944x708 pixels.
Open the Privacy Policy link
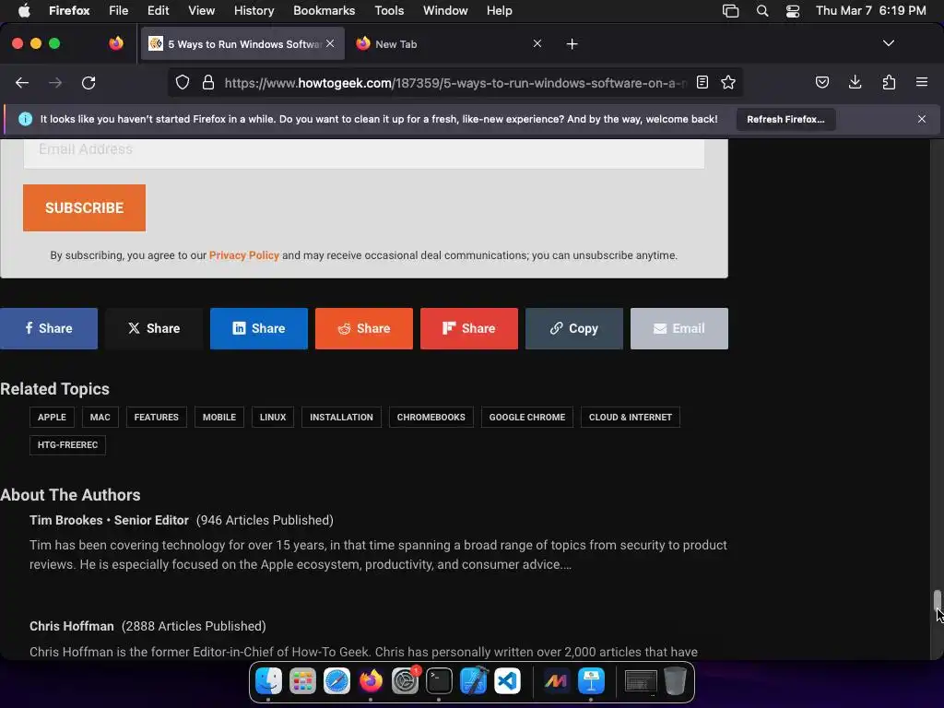click(x=243, y=255)
